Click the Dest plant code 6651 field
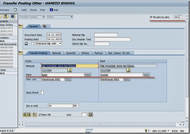 click(x=146, y=75)
